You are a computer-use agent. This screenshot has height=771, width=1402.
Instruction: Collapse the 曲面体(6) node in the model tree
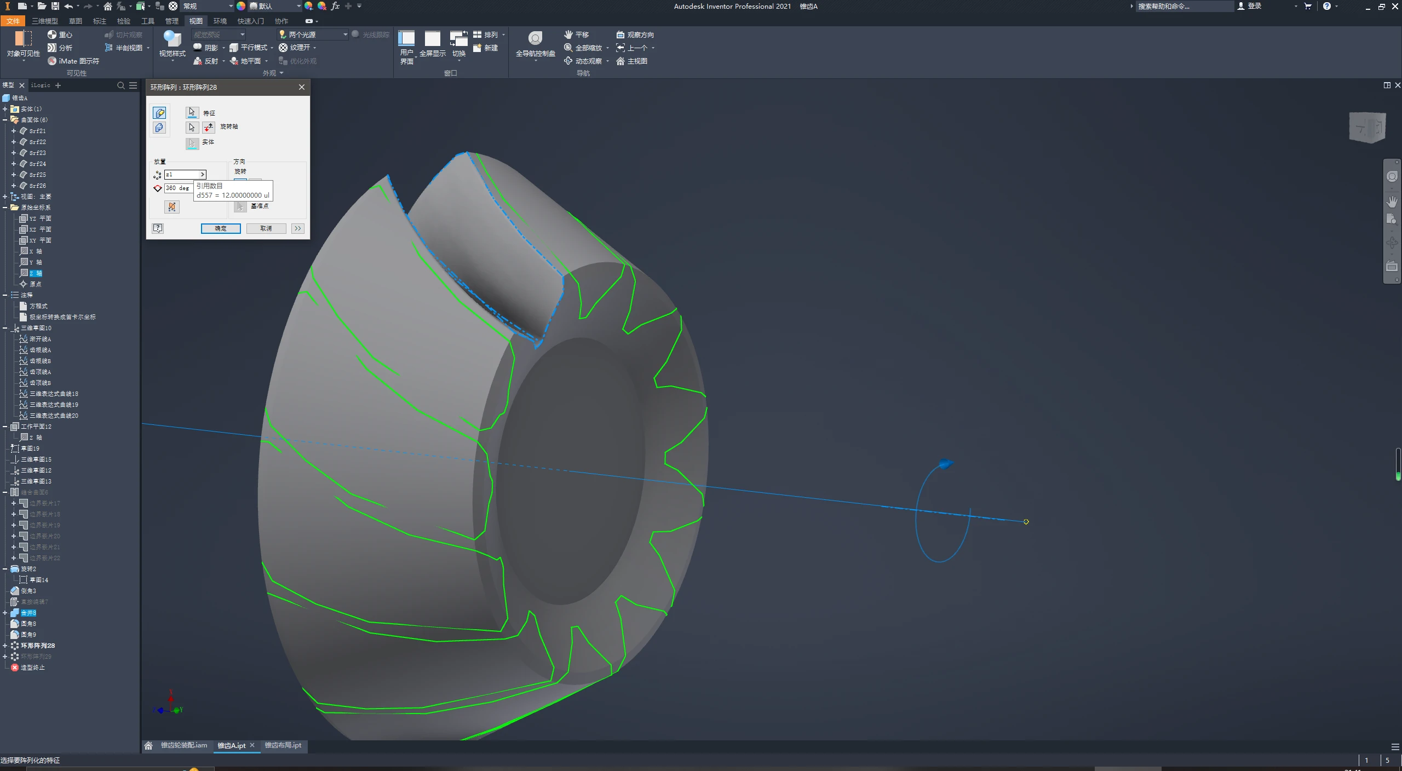point(5,120)
